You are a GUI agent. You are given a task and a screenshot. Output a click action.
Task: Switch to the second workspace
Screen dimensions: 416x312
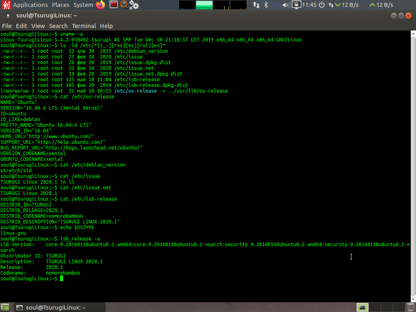pyautogui.click(x=375, y=307)
